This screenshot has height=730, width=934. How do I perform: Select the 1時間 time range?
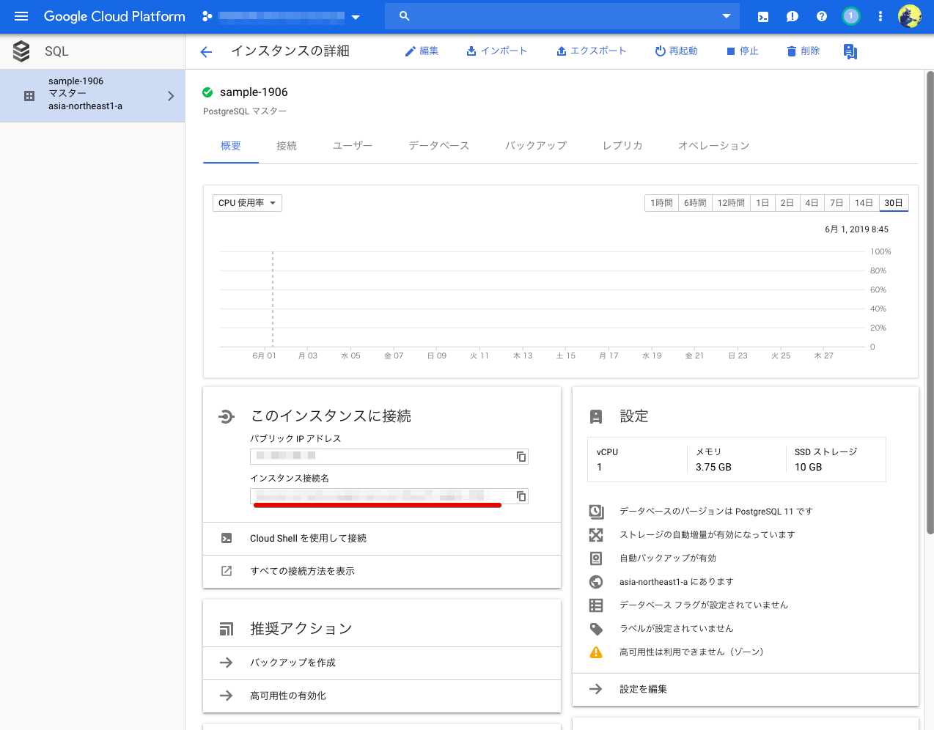pos(661,203)
